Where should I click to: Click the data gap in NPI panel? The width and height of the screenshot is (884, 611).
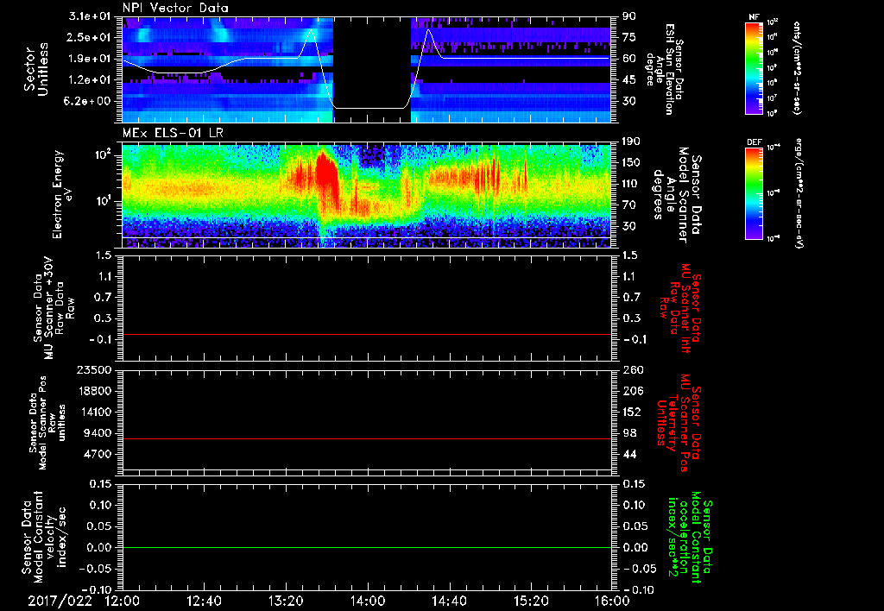tap(372, 69)
